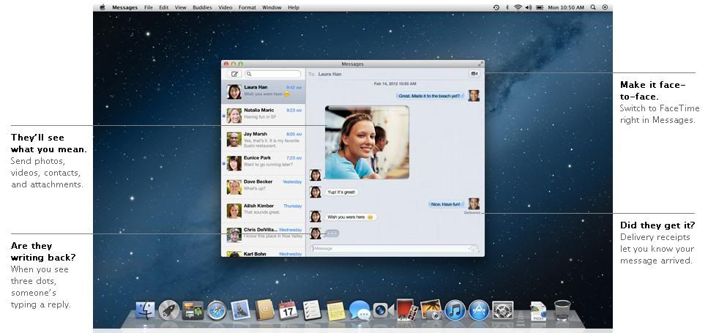Select Laura Han conversation

(264, 91)
